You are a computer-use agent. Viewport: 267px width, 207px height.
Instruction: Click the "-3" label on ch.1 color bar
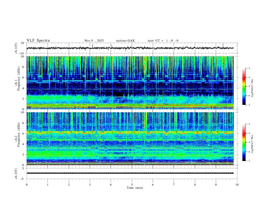tap(249, 68)
